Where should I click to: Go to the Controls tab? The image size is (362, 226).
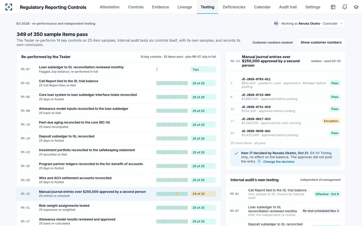(136, 7)
